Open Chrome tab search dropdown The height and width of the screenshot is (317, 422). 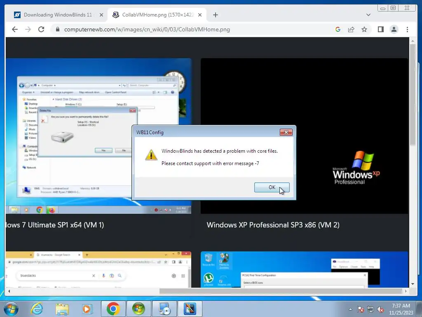[x=368, y=15]
